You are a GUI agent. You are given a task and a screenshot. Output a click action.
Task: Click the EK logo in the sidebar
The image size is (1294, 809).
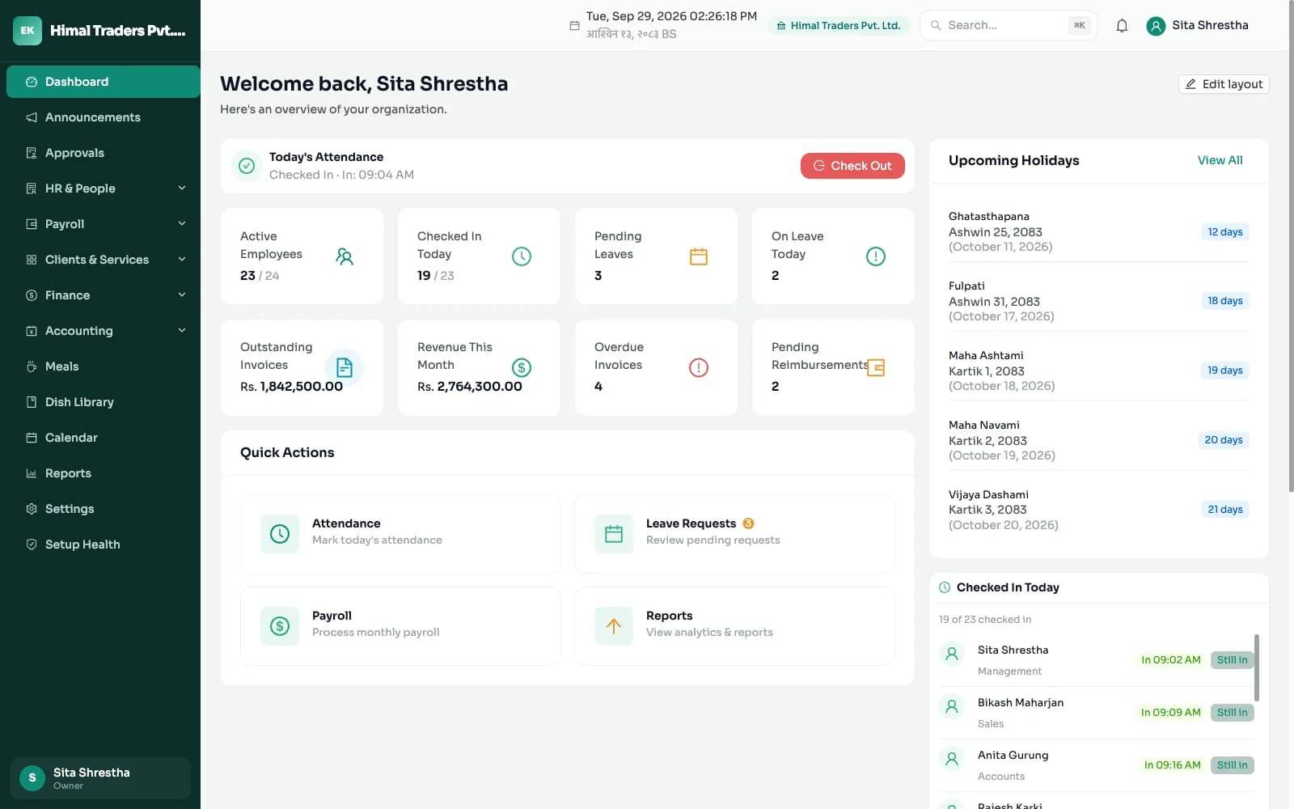27,31
